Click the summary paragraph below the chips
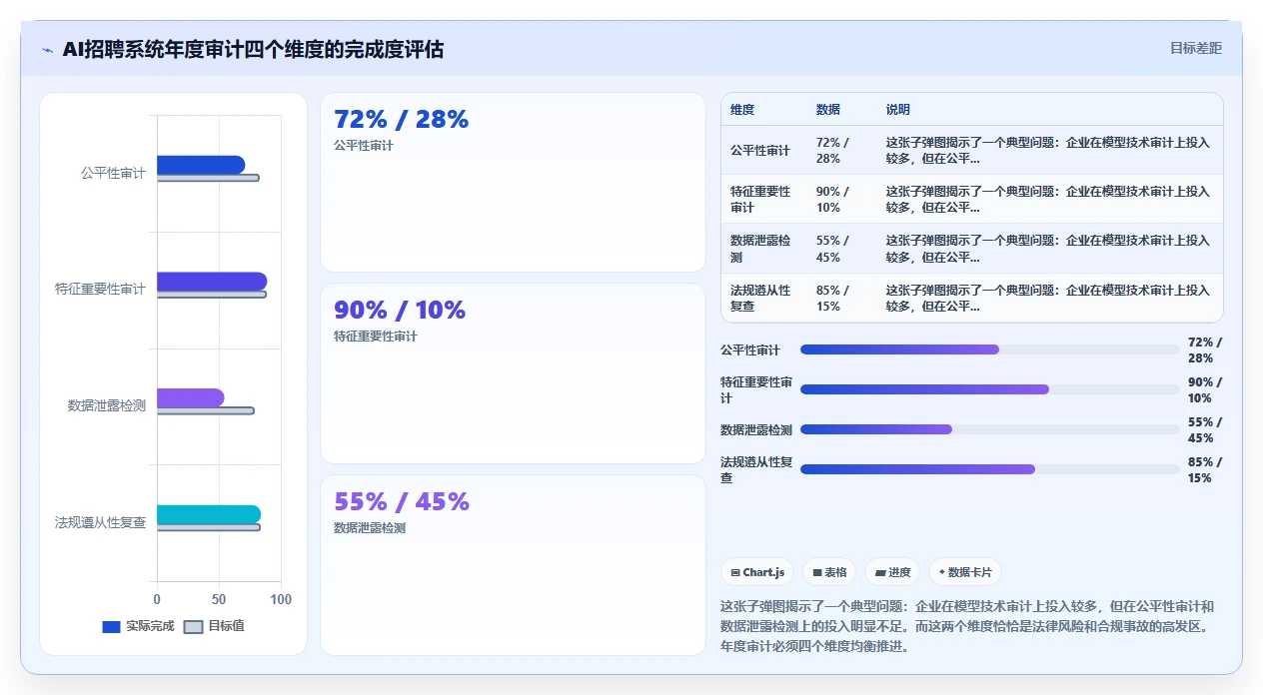Image resolution: width=1263 pixels, height=695 pixels. 968,626
